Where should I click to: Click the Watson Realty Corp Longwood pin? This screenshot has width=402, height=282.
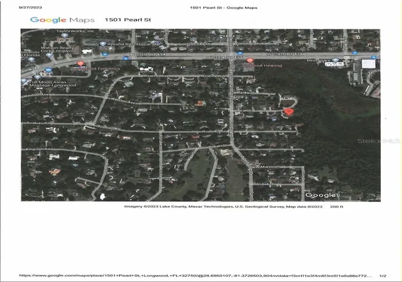coord(49,55)
